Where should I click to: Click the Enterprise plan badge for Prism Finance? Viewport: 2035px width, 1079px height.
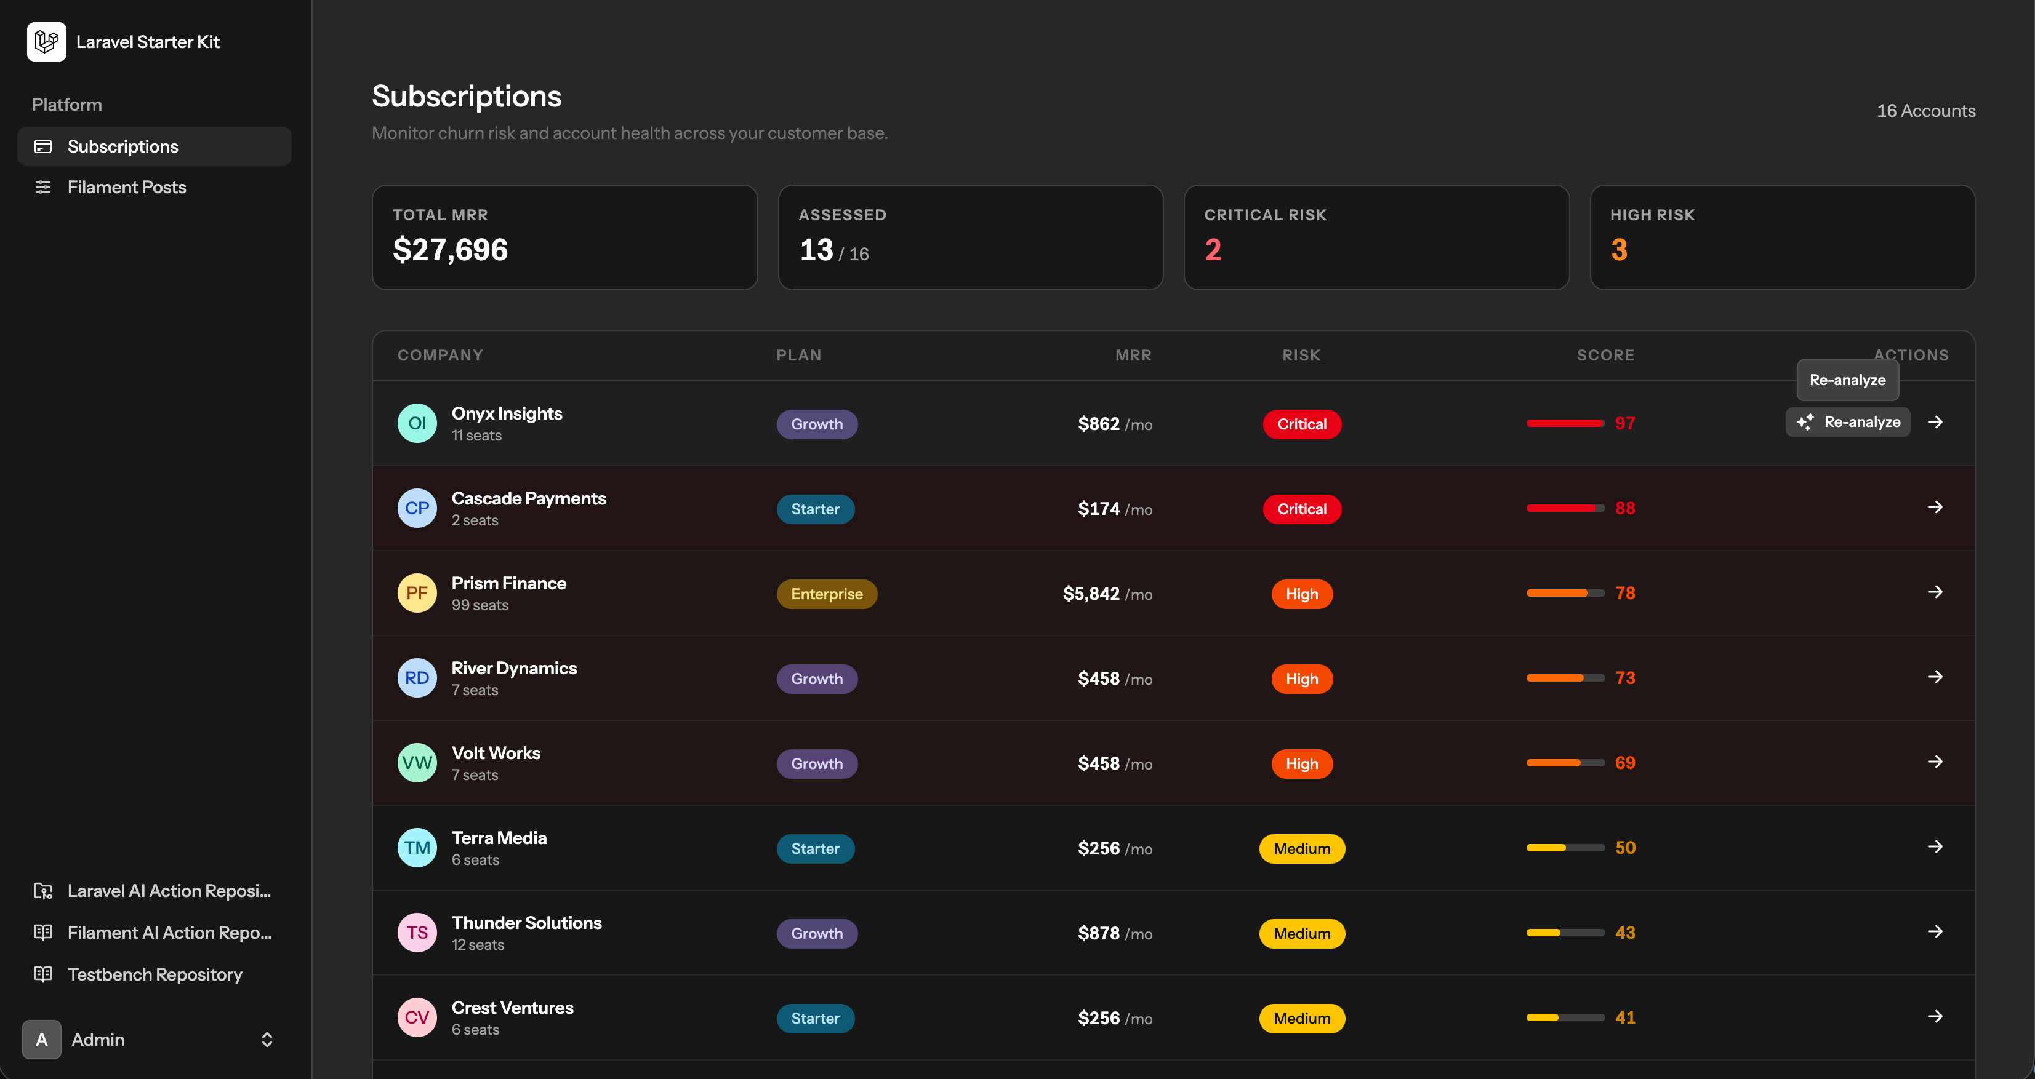[x=826, y=594]
